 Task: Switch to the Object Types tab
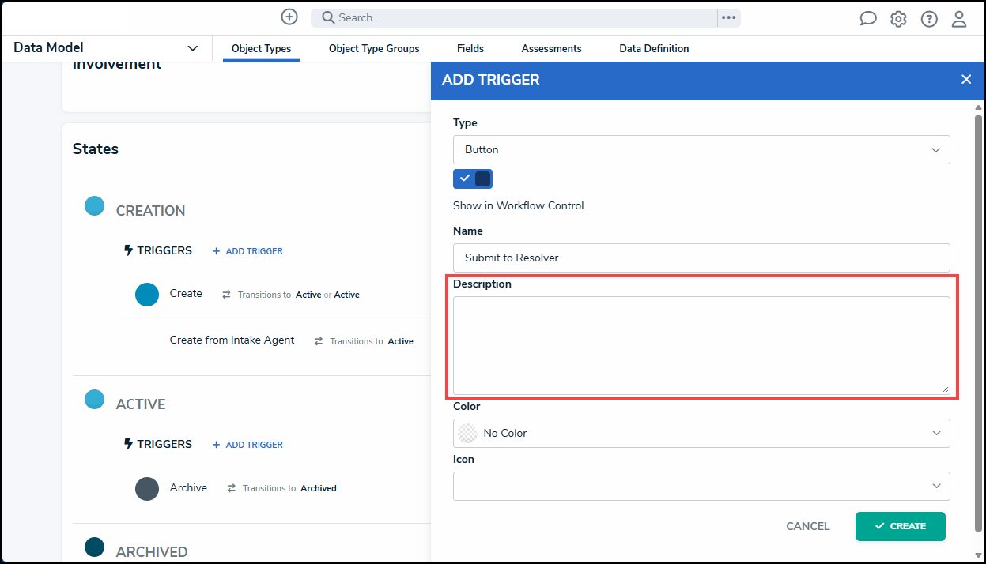tap(261, 49)
